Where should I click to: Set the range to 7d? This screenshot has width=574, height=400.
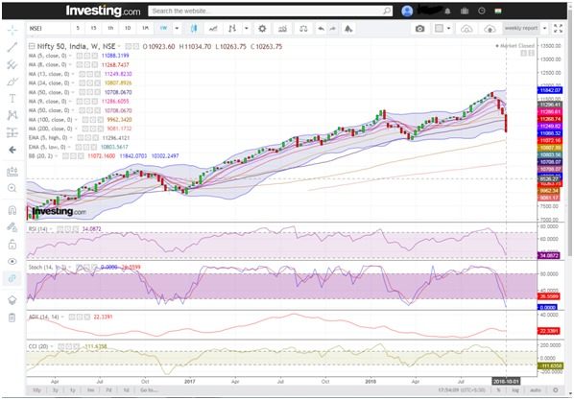pos(108,390)
